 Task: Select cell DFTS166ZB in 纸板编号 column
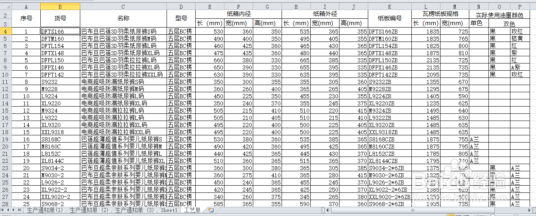389,31
